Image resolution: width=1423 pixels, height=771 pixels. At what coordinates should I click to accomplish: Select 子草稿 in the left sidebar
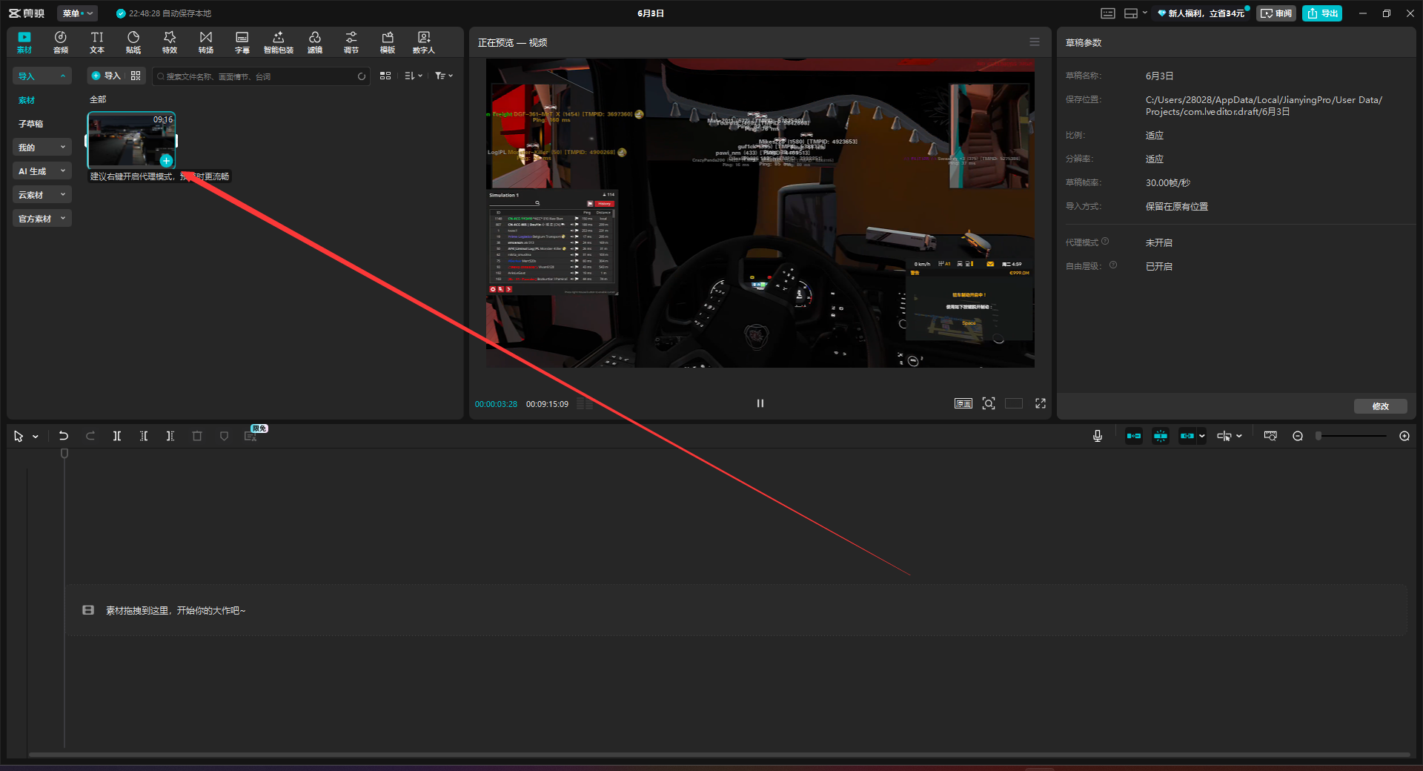(x=31, y=124)
